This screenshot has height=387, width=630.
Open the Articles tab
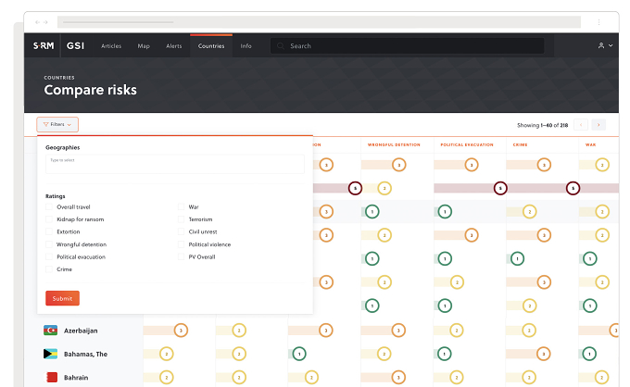point(111,45)
